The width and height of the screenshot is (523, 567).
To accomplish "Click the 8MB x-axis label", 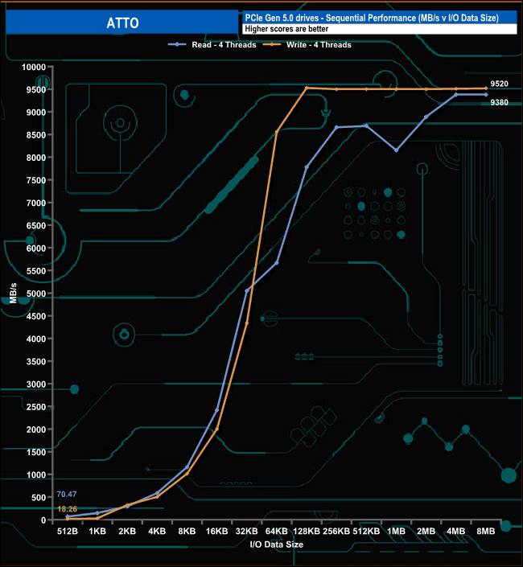I will tap(486, 531).
